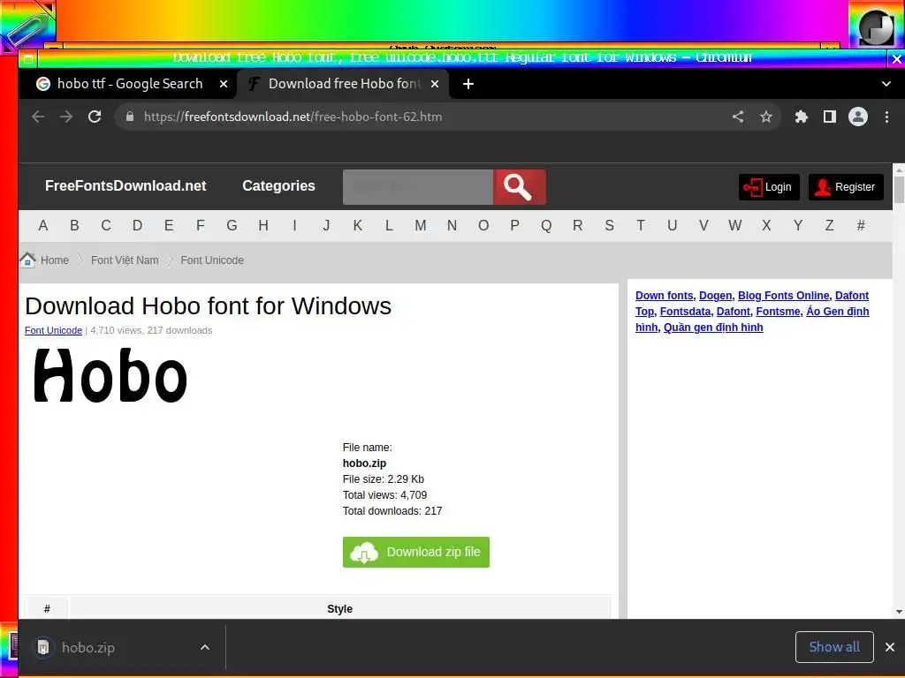The width and height of the screenshot is (905, 678).
Task: Browse fonts starting with A
Action: (x=42, y=226)
